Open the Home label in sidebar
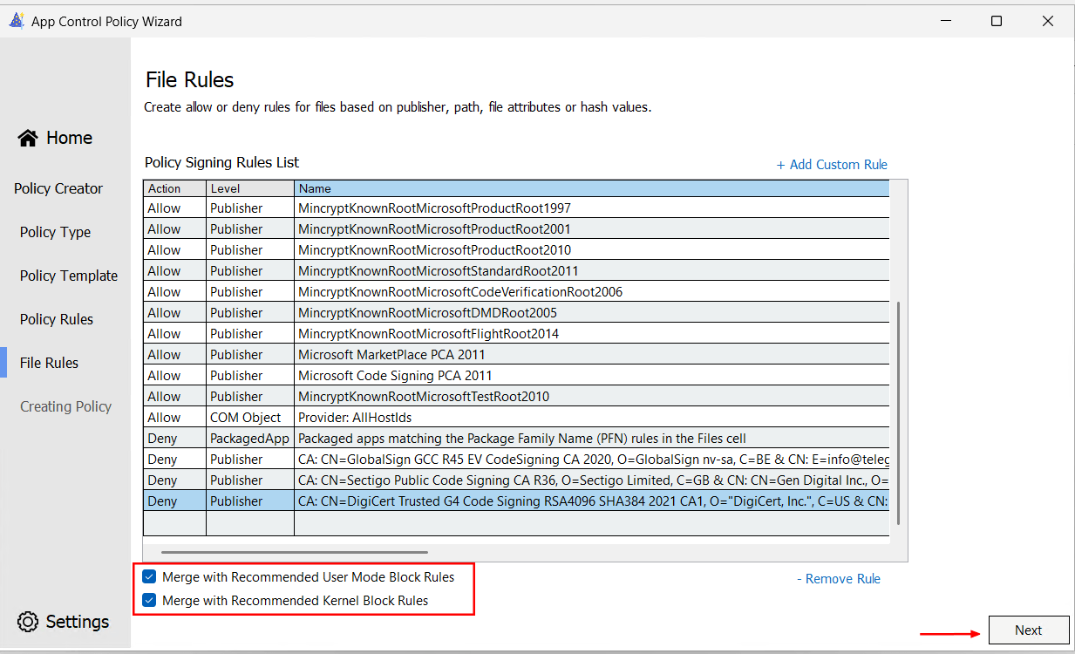The width and height of the screenshot is (1075, 654). 69,138
